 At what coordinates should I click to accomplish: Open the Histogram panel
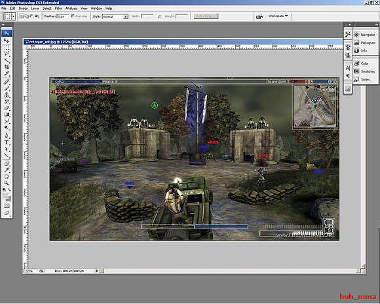click(x=365, y=43)
